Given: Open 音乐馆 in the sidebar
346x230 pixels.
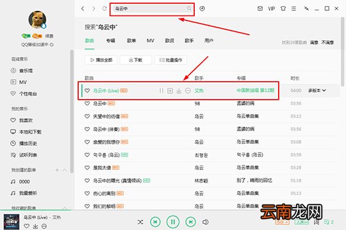Looking at the screenshot, I should pyautogui.click(x=22, y=71).
